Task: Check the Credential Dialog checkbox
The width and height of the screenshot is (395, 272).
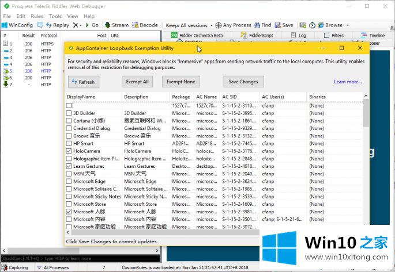Action: 69,128
